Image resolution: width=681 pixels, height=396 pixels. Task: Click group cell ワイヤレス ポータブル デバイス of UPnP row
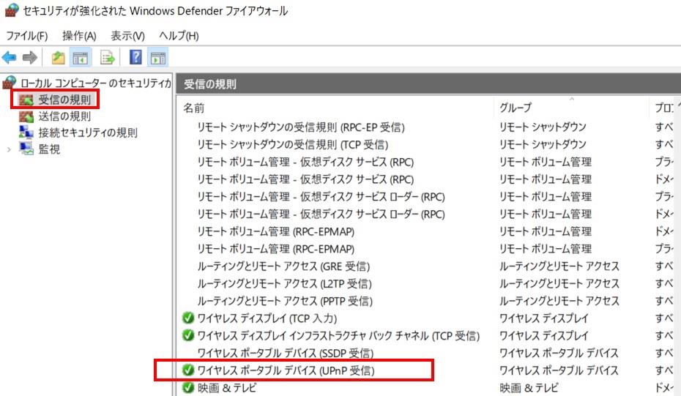click(x=559, y=370)
